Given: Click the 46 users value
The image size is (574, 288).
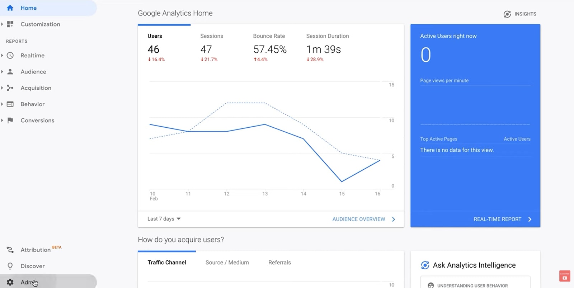Looking at the screenshot, I should coord(153,49).
